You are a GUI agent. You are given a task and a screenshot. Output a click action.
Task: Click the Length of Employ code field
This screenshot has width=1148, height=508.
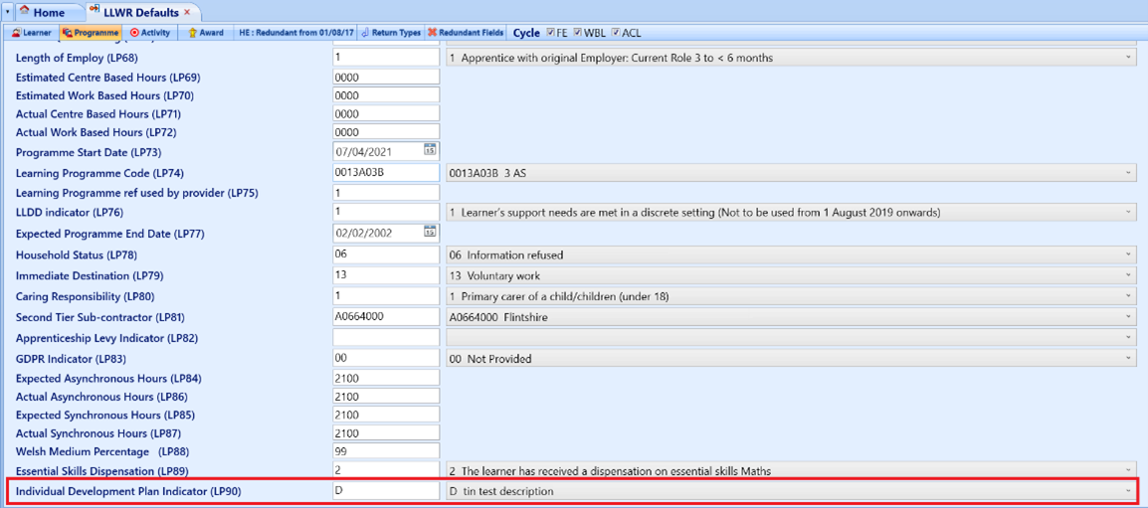click(x=386, y=57)
